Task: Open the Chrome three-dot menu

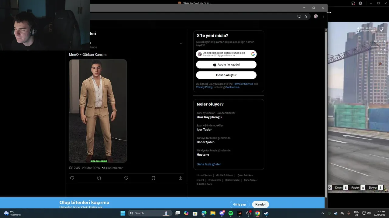Action: (x=323, y=16)
